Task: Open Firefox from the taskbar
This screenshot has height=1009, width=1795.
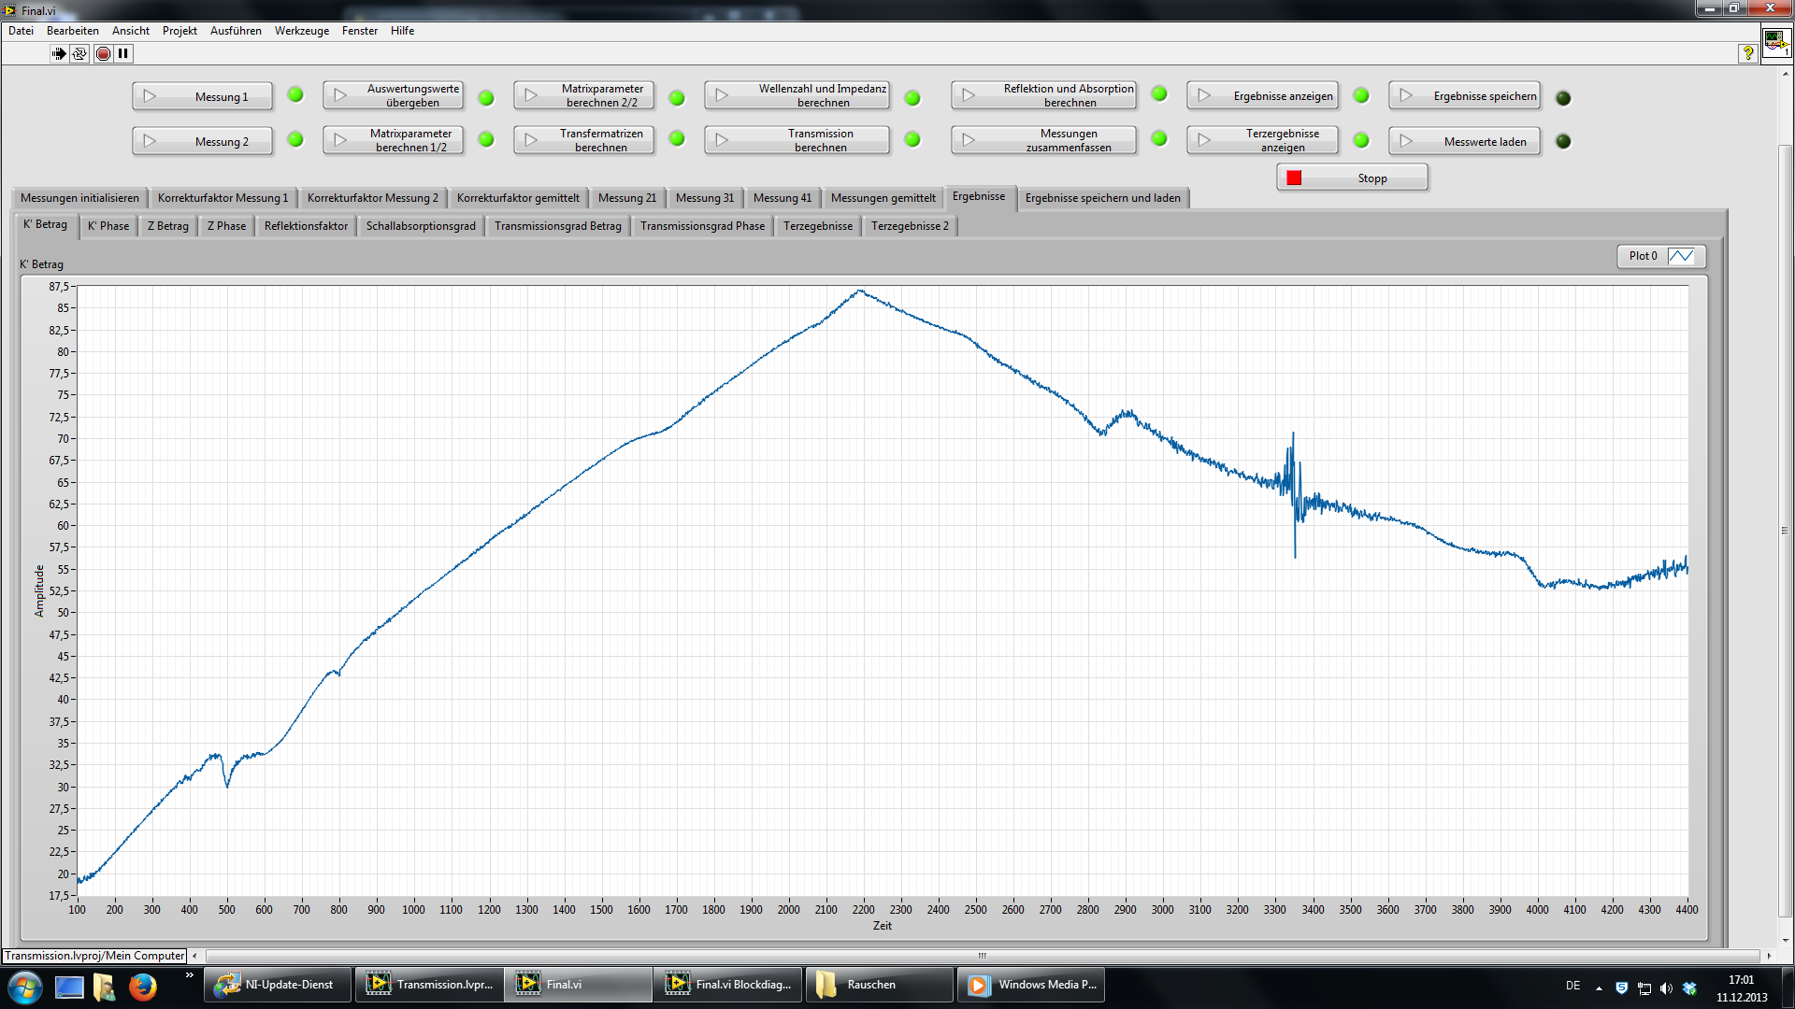Action: coord(142,986)
